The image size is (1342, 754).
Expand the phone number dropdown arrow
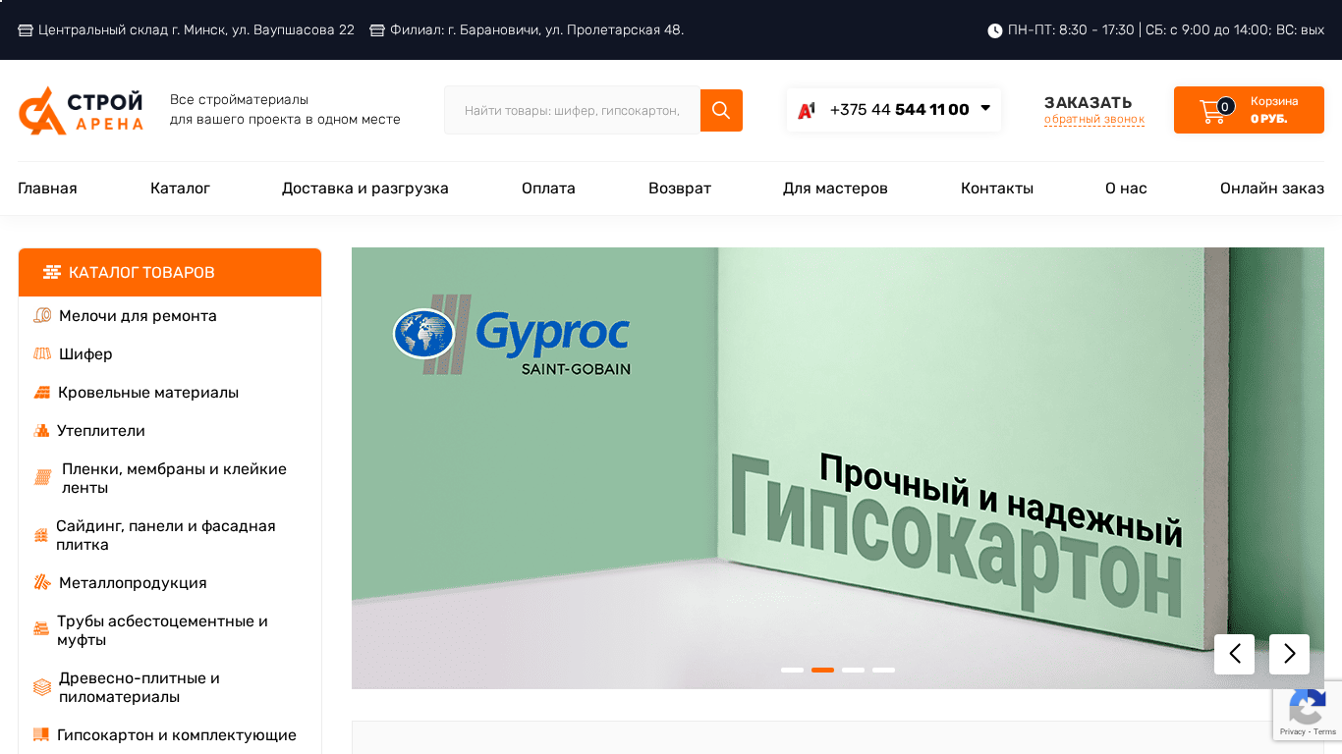pyautogui.click(x=985, y=109)
